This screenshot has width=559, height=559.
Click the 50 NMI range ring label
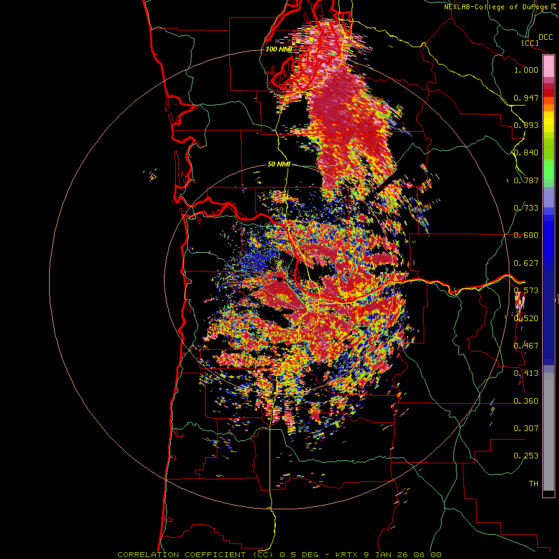(x=279, y=164)
